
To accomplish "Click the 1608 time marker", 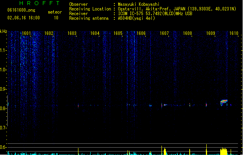I will pyautogui.click(x=187, y=33).
